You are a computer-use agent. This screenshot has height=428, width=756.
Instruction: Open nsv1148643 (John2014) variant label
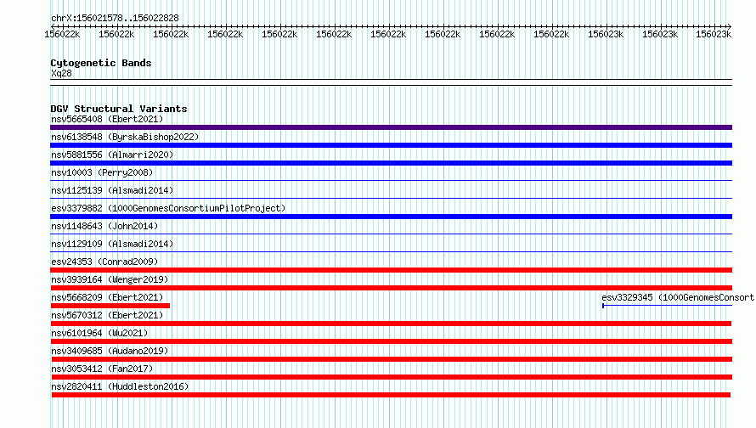point(104,226)
